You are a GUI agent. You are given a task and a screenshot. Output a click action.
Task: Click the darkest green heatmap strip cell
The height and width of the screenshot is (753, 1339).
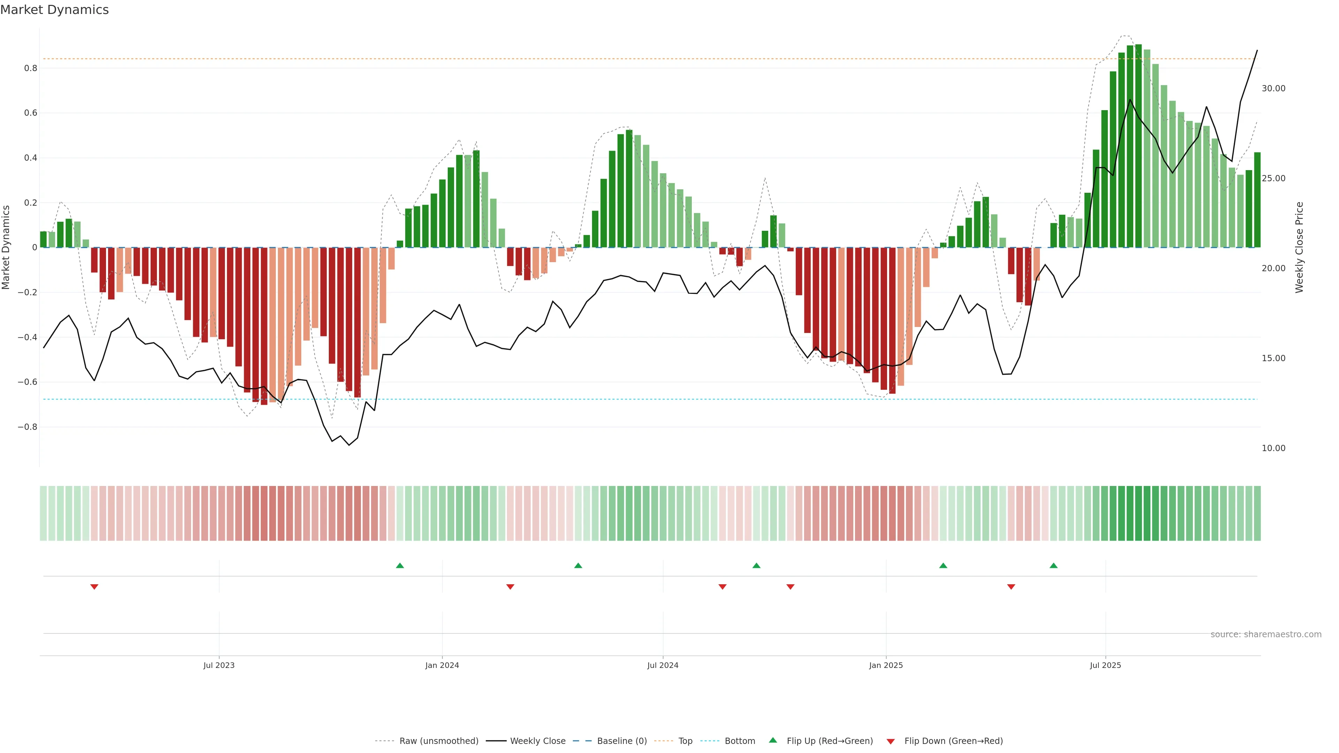(x=1138, y=514)
